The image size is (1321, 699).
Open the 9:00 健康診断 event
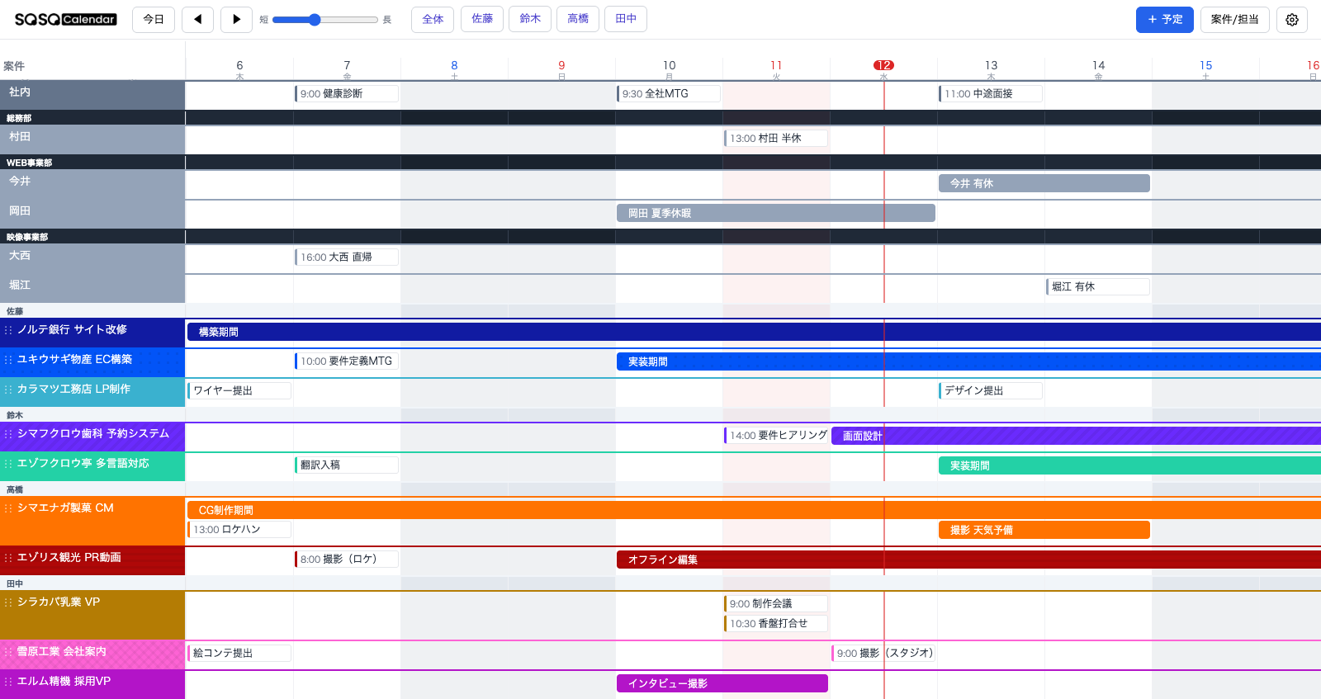coord(347,93)
